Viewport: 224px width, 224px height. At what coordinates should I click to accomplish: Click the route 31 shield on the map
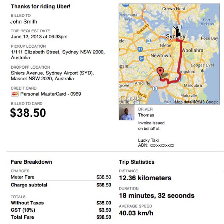(x=140, y=49)
